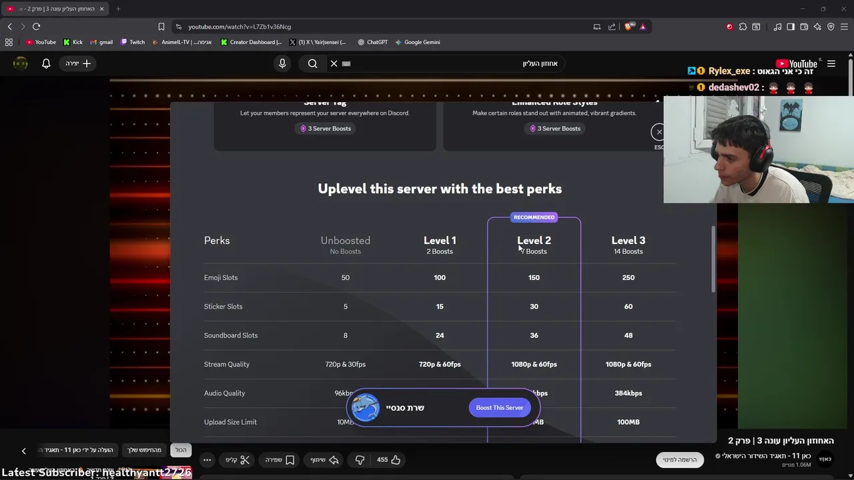Click the webcam overlay thumbnail
The image size is (854, 480).
(x=759, y=149)
